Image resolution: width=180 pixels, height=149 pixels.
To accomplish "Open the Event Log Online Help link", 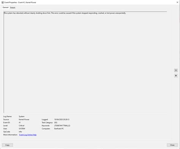I will coord(28,135).
